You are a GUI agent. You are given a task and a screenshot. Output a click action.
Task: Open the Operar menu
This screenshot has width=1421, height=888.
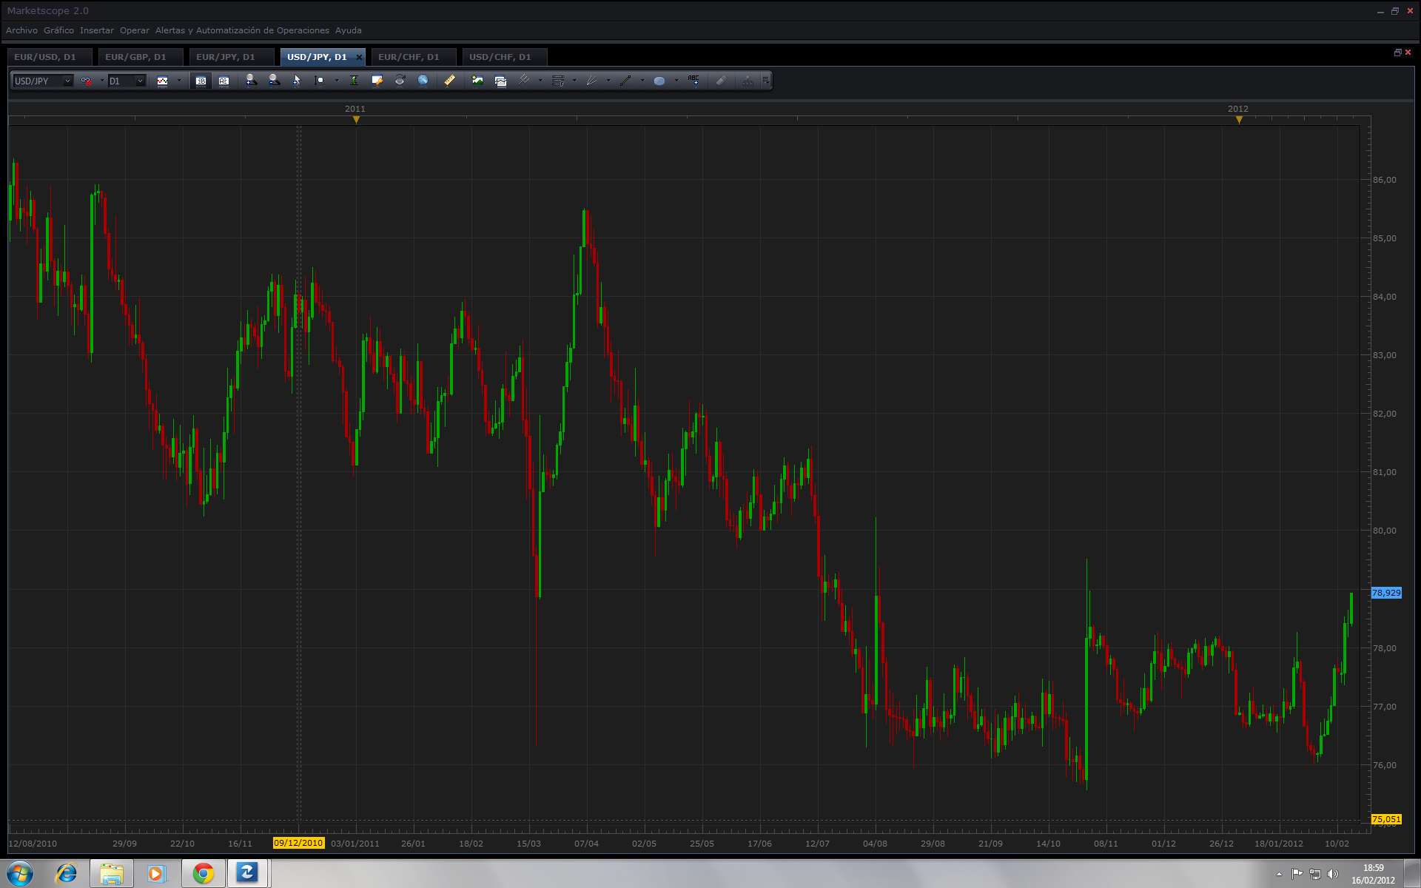click(134, 30)
